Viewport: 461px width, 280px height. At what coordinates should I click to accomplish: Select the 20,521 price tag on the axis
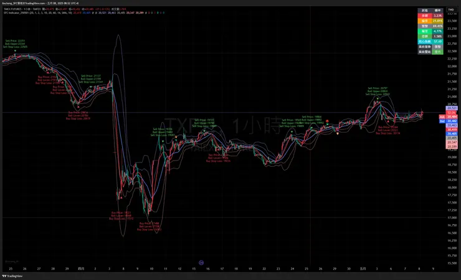pyautogui.click(x=452, y=108)
